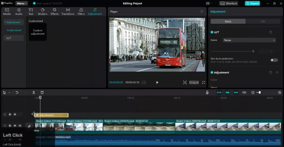Click the CapCut logo

(7, 3)
